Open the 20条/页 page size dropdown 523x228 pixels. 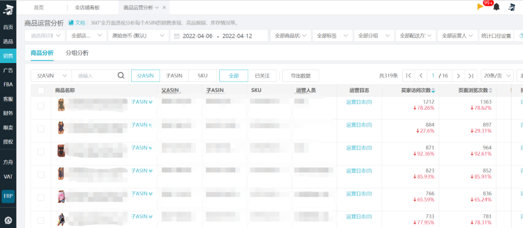[x=497, y=76]
